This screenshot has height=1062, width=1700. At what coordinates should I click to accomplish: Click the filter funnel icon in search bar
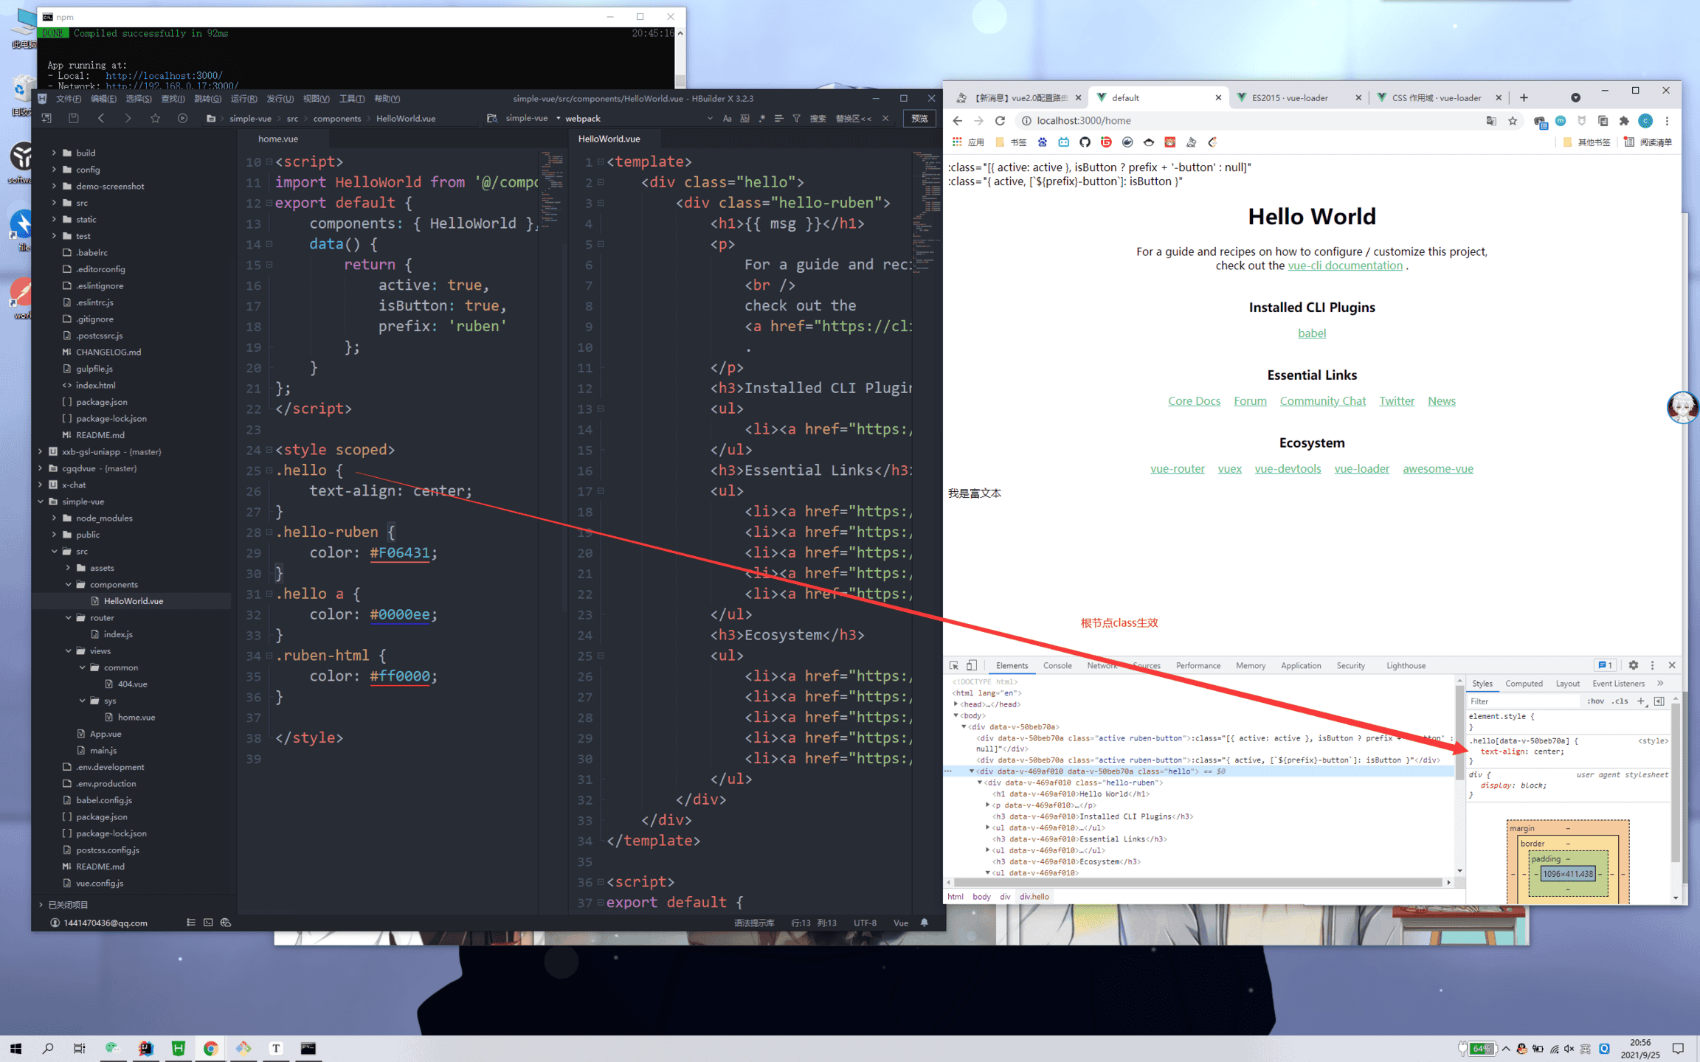point(797,118)
